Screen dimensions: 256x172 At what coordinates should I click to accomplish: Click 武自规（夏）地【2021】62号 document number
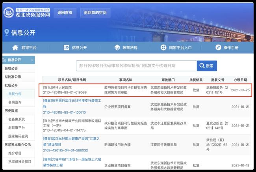[x=217, y=145]
